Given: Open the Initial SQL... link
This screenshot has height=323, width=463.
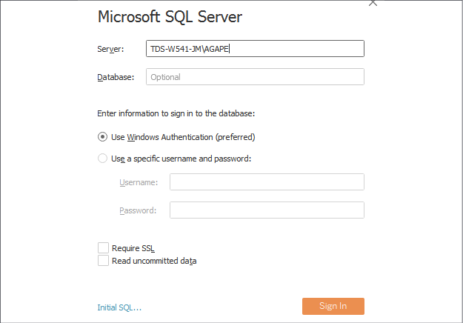Looking at the screenshot, I should (x=119, y=307).
